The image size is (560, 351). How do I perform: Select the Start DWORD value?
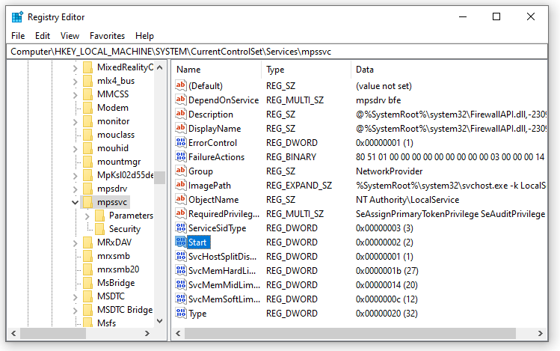(198, 242)
